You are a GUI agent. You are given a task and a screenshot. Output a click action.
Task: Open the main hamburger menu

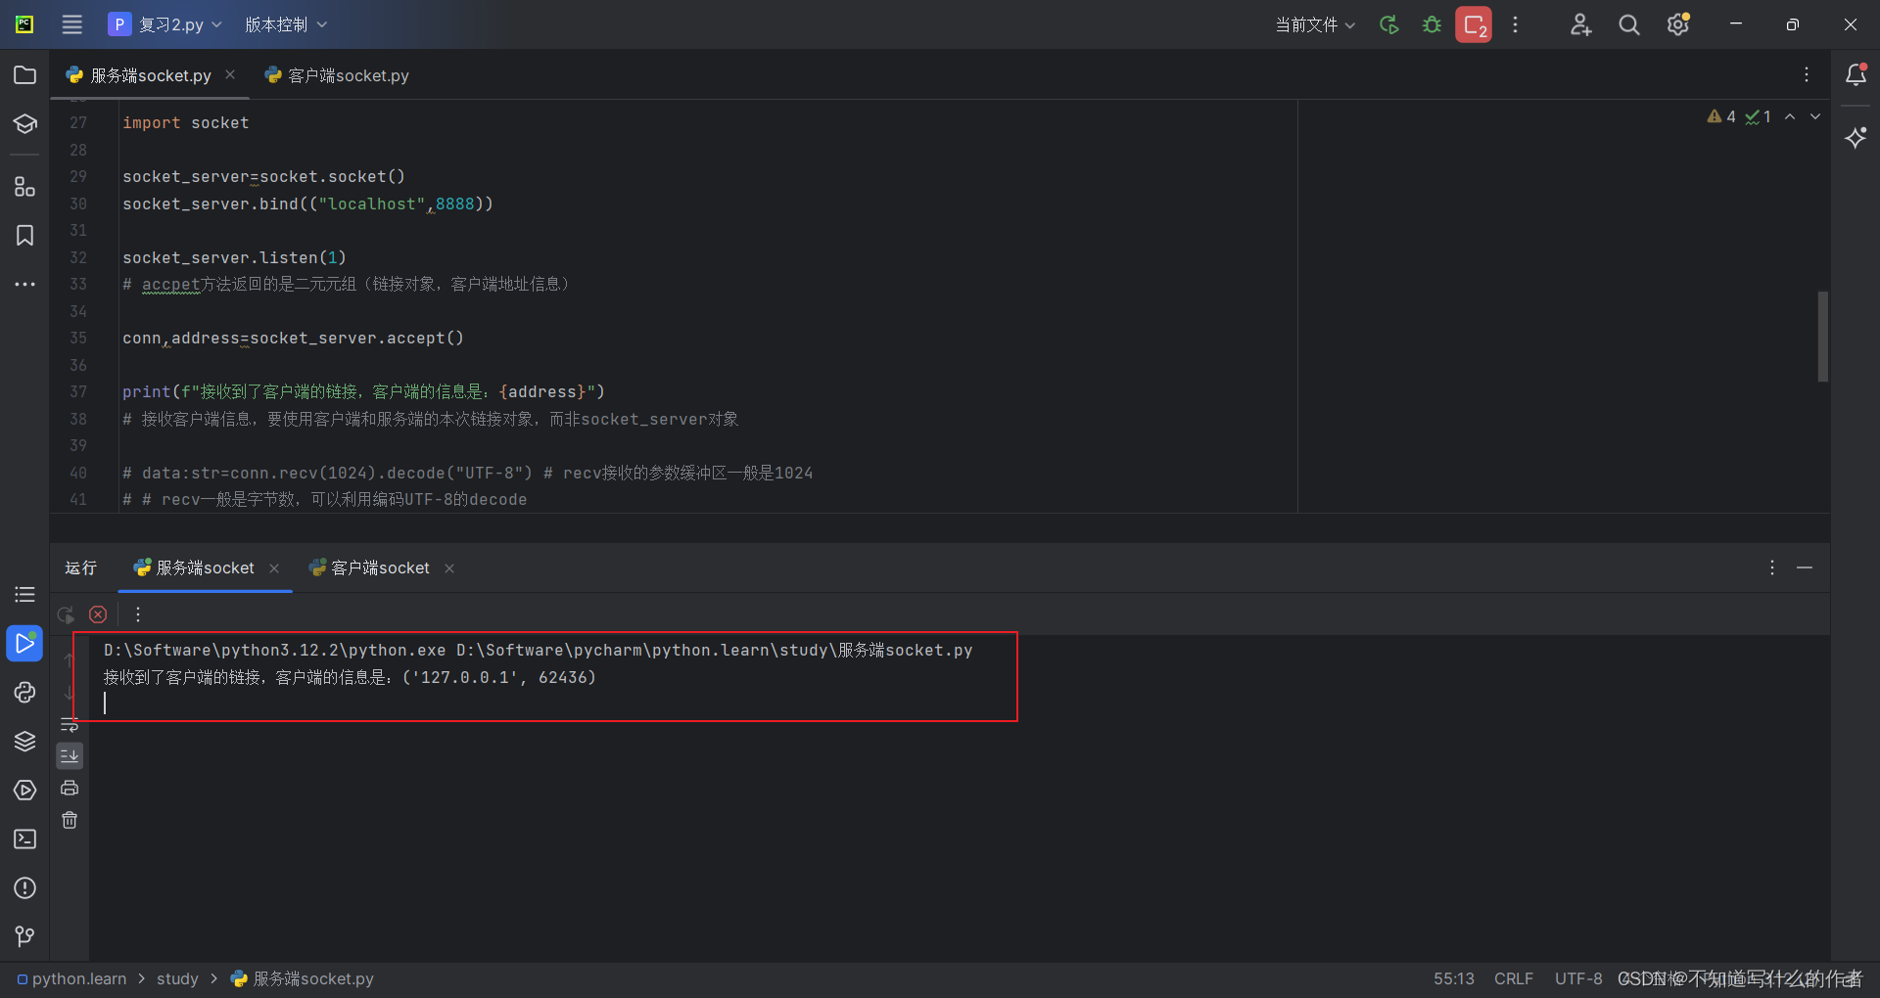72,24
